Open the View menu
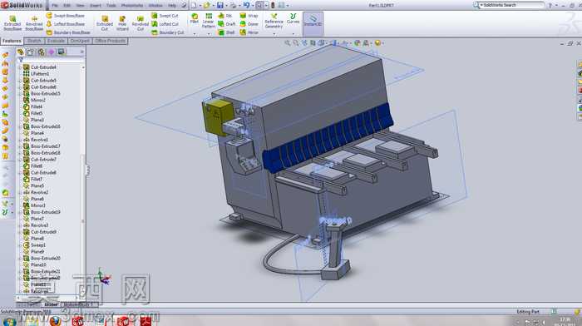This screenshot has width=582, height=326. click(80, 6)
